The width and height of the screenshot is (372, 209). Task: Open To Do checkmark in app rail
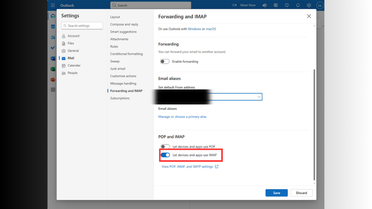(53, 48)
